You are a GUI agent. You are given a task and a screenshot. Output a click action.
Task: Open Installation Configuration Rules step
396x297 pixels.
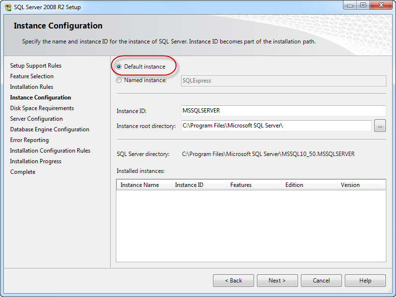coord(50,151)
